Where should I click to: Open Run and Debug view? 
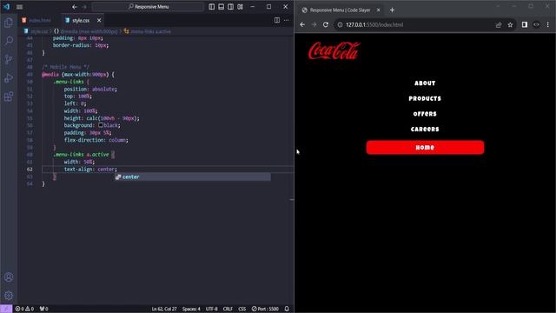9,77
